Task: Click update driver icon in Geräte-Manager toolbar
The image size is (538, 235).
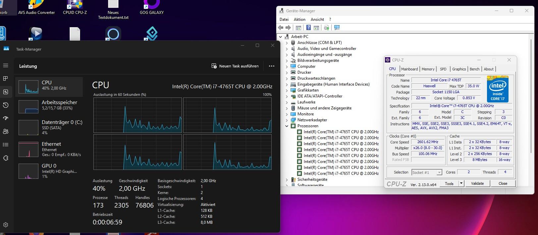Action: click(327, 28)
